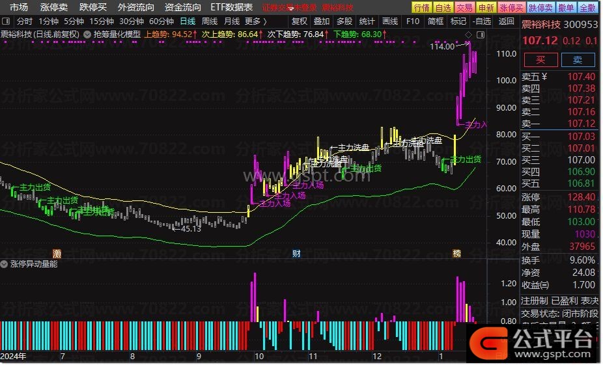Click the 上趋势: 94.52 indicator value
603x365 pixels.
coord(171,34)
